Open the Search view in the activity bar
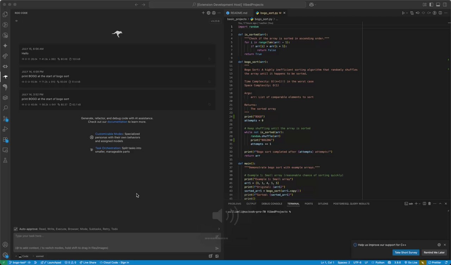 click(5, 108)
